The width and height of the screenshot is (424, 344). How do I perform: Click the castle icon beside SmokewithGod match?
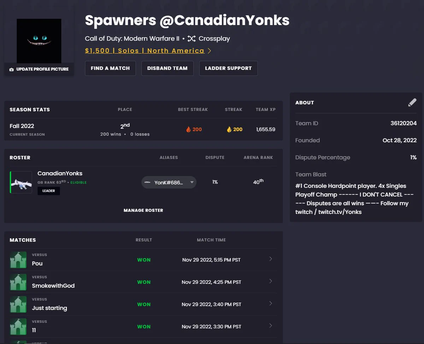pyautogui.click(x=18, y=282)
